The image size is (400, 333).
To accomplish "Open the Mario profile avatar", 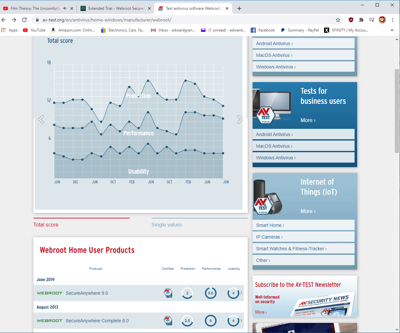I will tap(382, 20).
